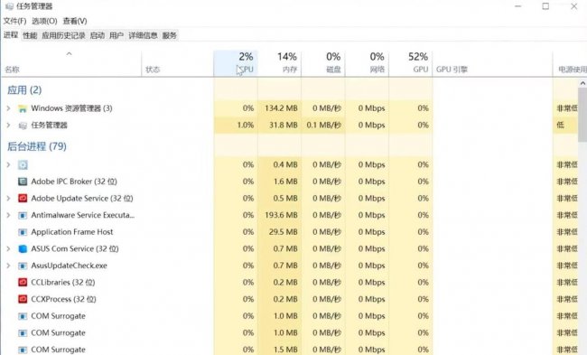Open the 文件(F) menu

coord(15,21)
